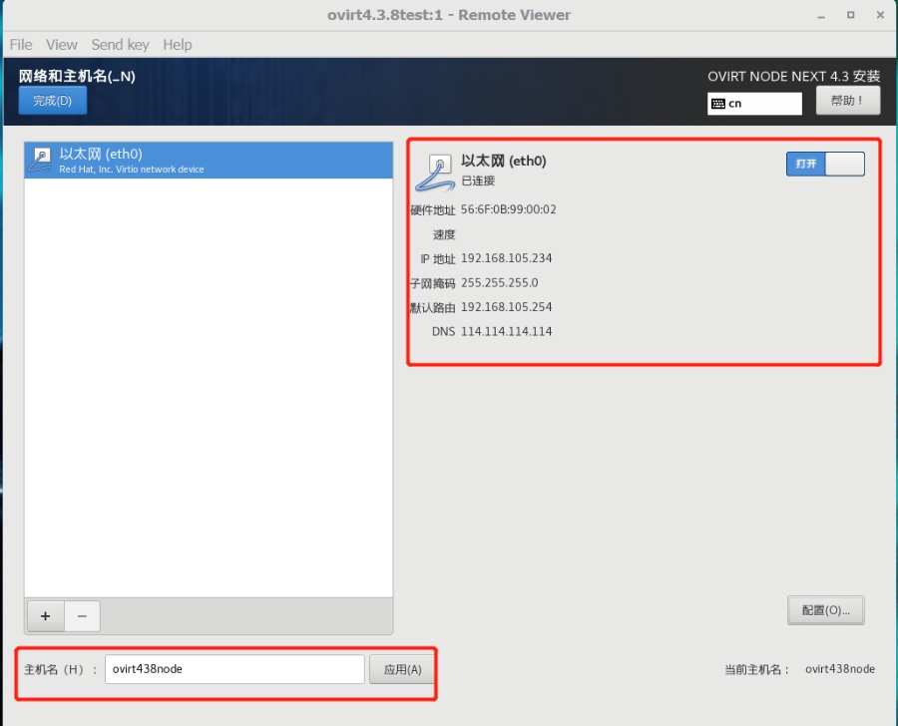Remove the selected device with minus button
Viewport: 898px width, 726px height.
pos(82,616)
